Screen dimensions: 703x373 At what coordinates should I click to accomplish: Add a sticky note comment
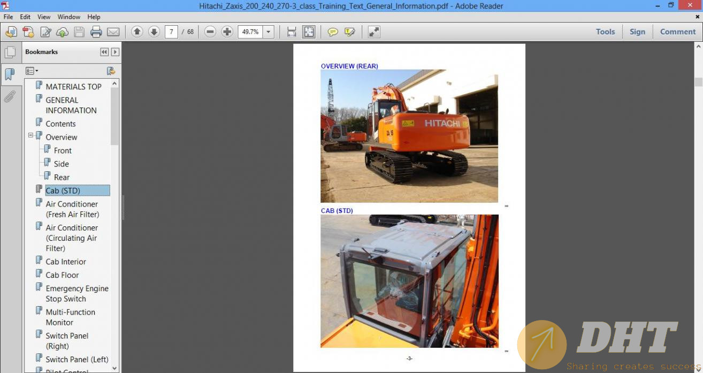[333, 32]
